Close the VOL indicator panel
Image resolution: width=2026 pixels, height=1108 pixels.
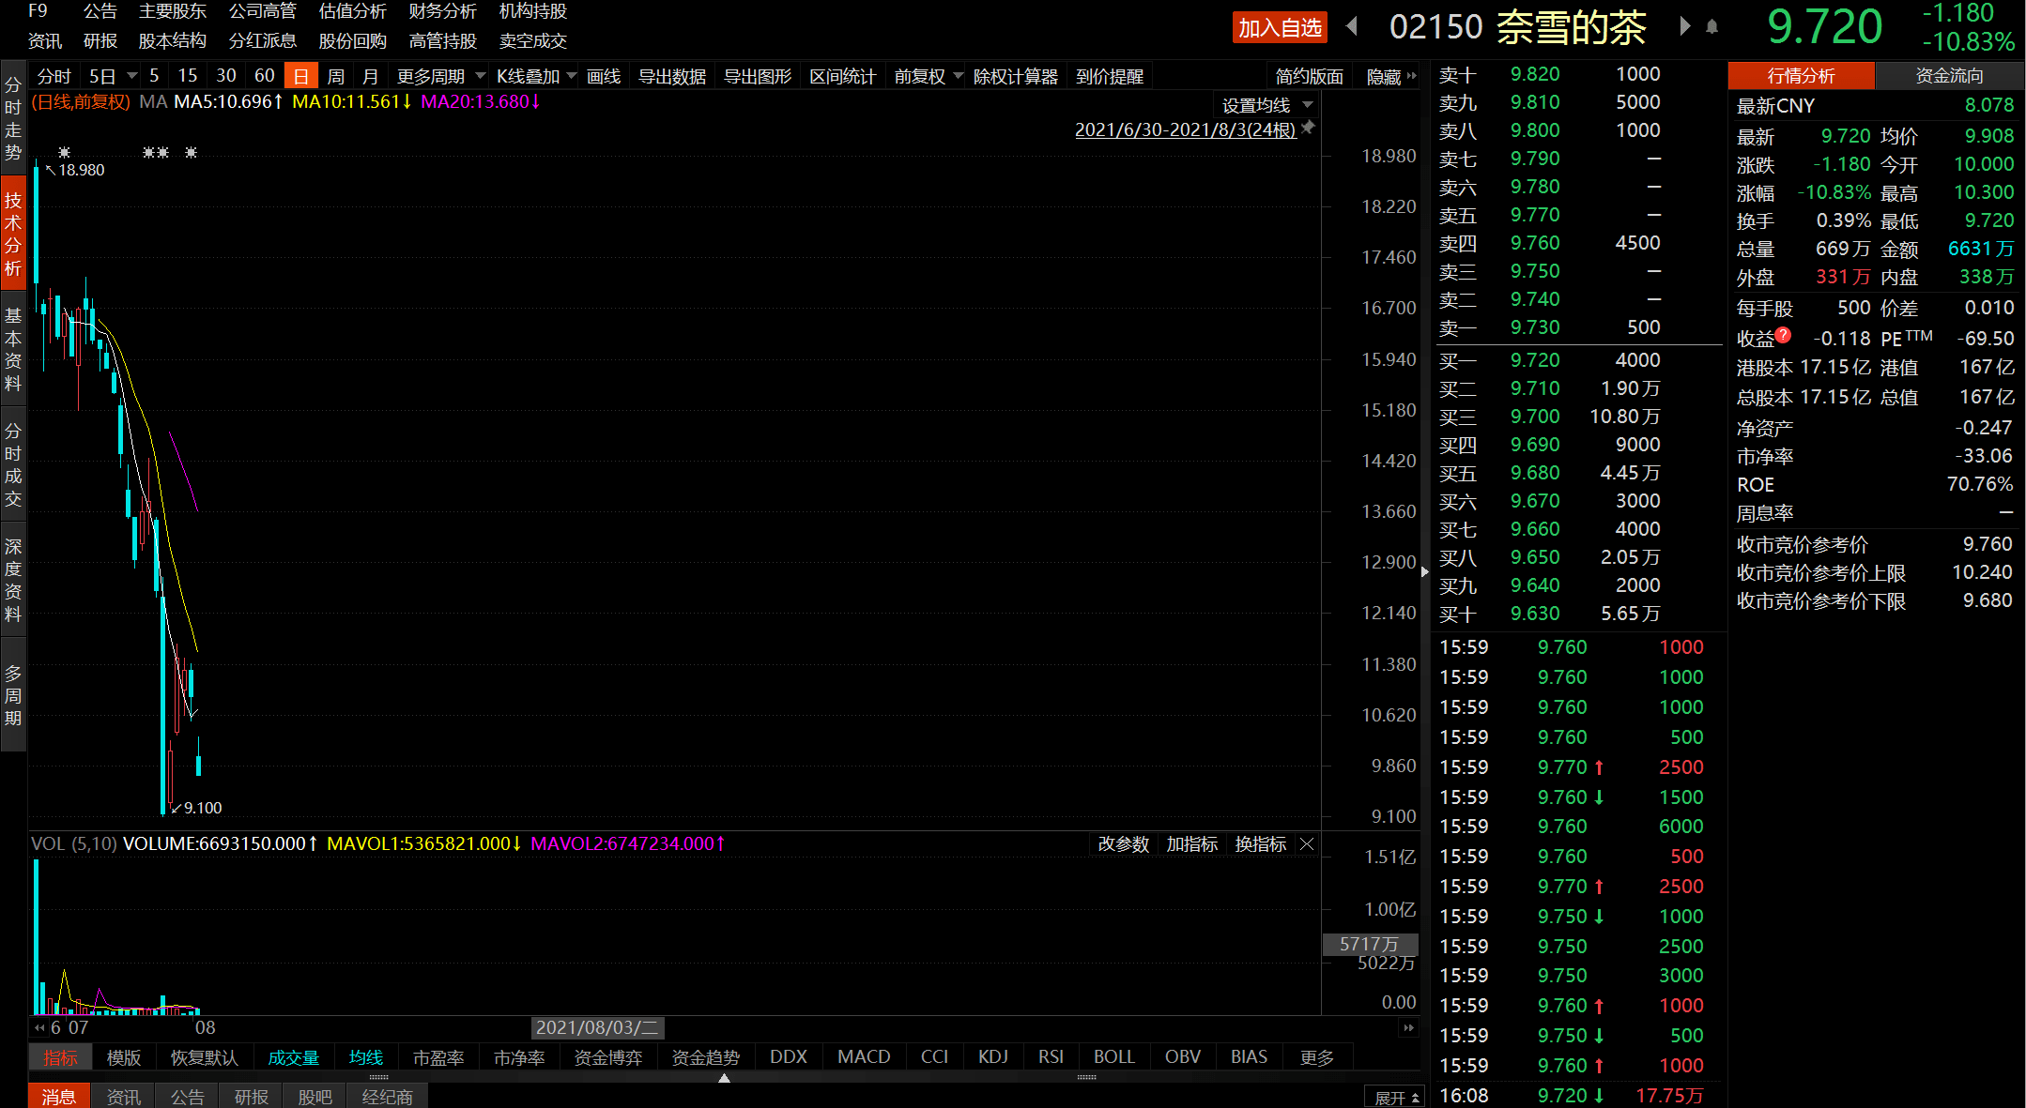coord(1307,844)
